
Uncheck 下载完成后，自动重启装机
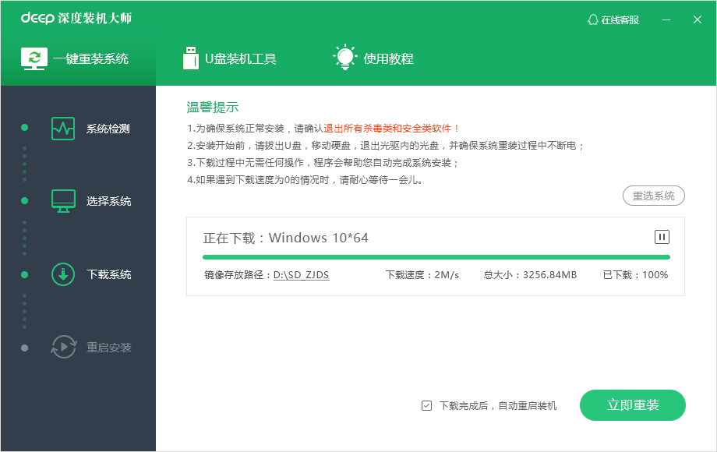[x=426, y=404]
